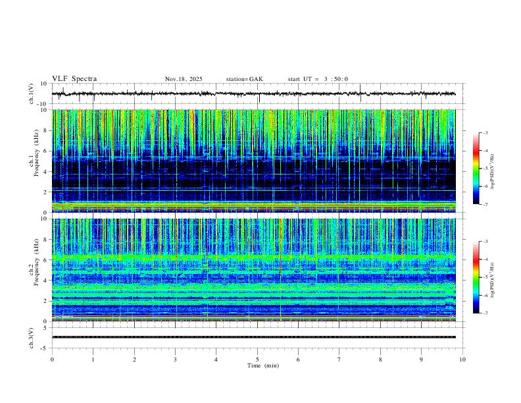Click time axis tick label "7"

(339, 360)
